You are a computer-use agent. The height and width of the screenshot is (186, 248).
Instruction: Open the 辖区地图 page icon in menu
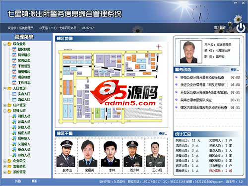(14, 49)
